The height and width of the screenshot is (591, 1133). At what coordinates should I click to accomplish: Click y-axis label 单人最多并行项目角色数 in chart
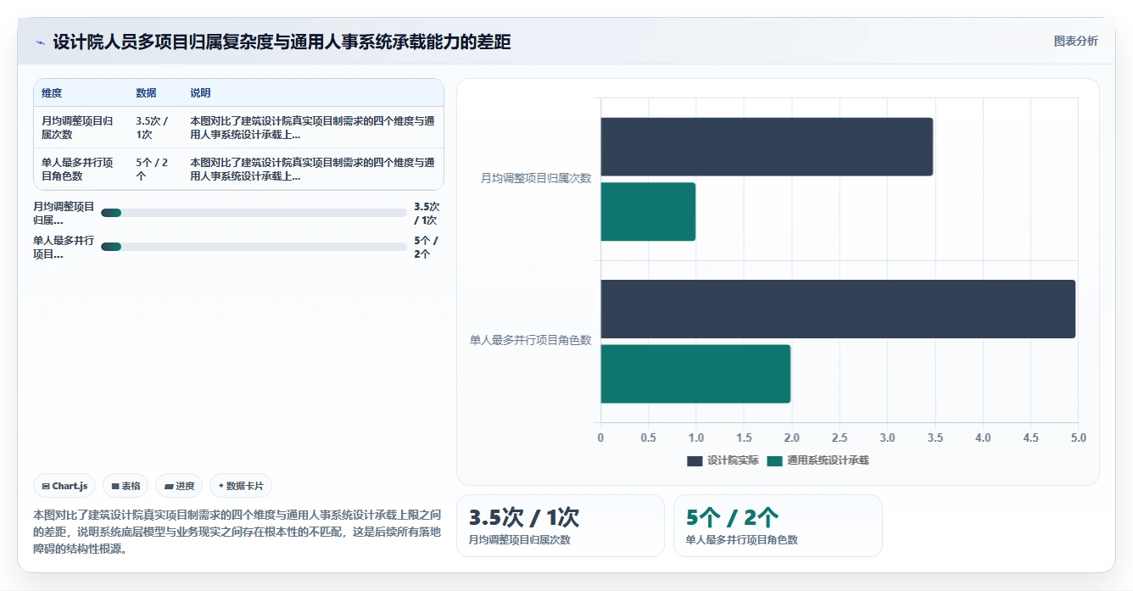(x=531, y=341)
